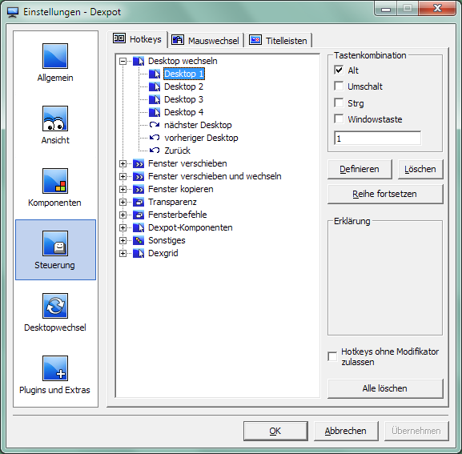Open the Ansicht section with eyes icon
The height and width of the screenshot is (454, 462).
(55, 119)
